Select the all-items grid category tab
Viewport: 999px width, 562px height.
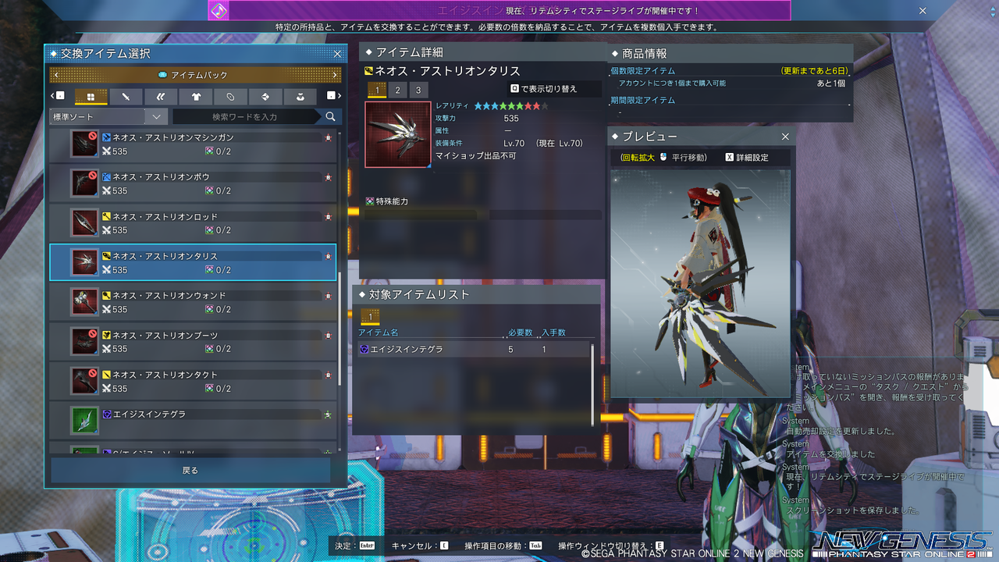click(91, 97)
